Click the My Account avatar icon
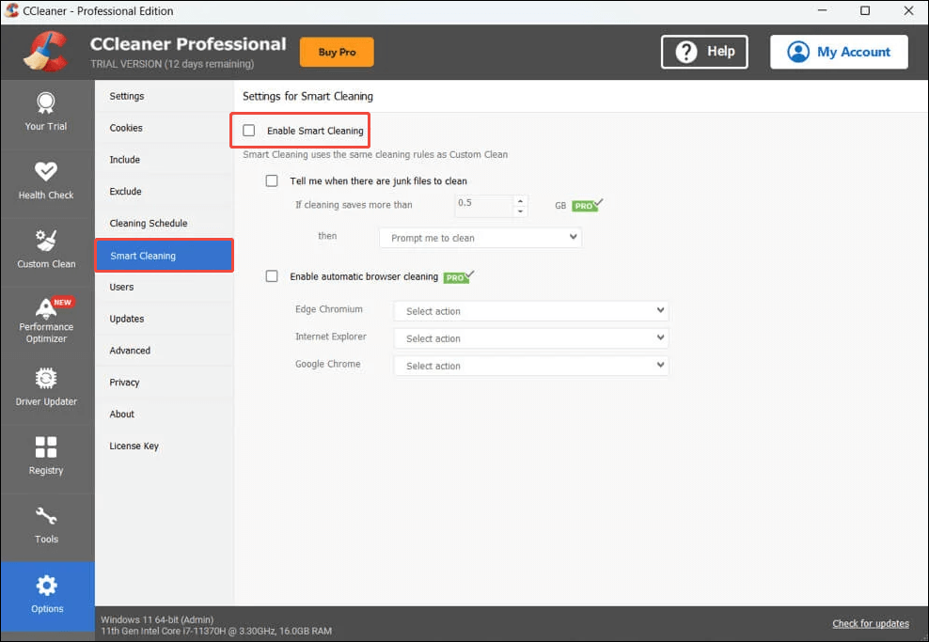This screenshot has width=929, height=642. (x=798, y=52)
